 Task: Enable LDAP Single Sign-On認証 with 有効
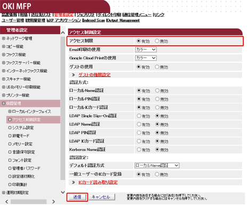(x=139, y=116)
